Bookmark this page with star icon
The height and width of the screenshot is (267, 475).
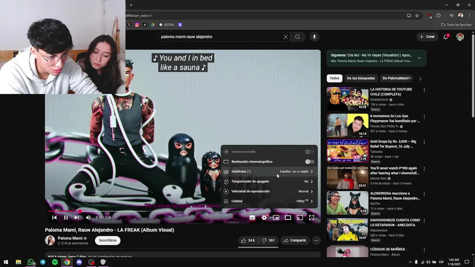point(417,16)
